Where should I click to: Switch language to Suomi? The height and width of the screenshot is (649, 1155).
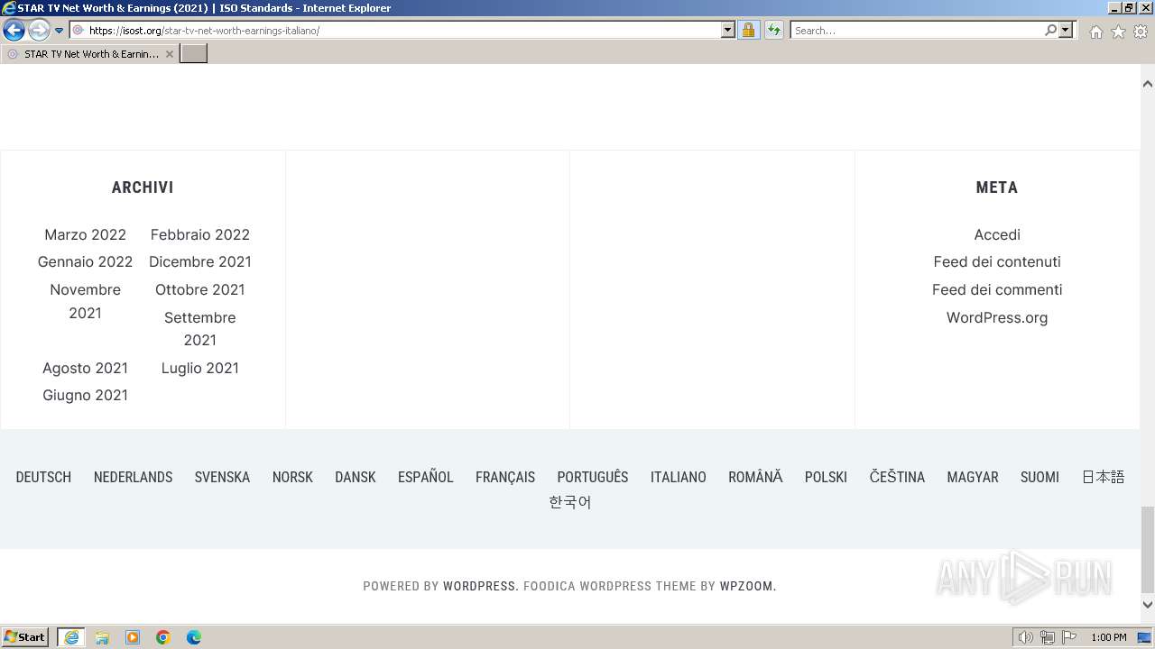1039,477
